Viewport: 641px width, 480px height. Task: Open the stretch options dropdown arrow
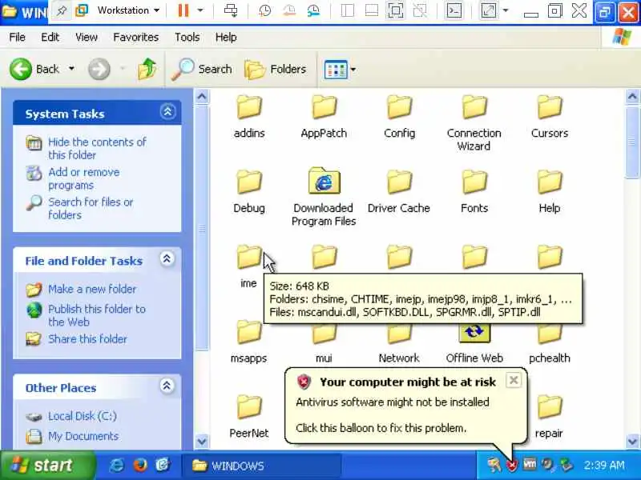pyautogui.click(x=506, y=10)
